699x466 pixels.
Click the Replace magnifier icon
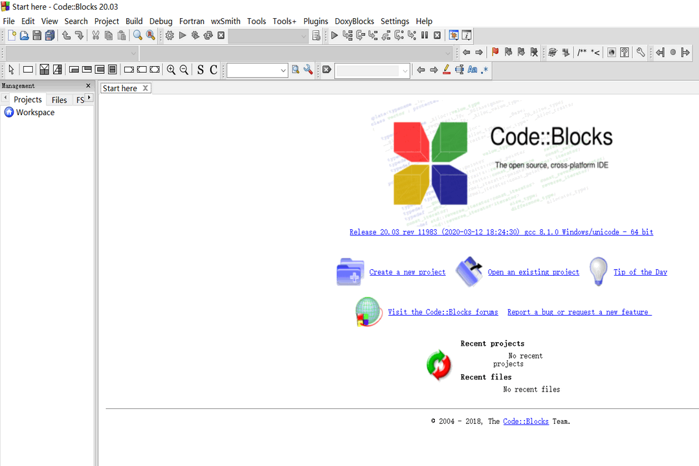coord(151,35)
